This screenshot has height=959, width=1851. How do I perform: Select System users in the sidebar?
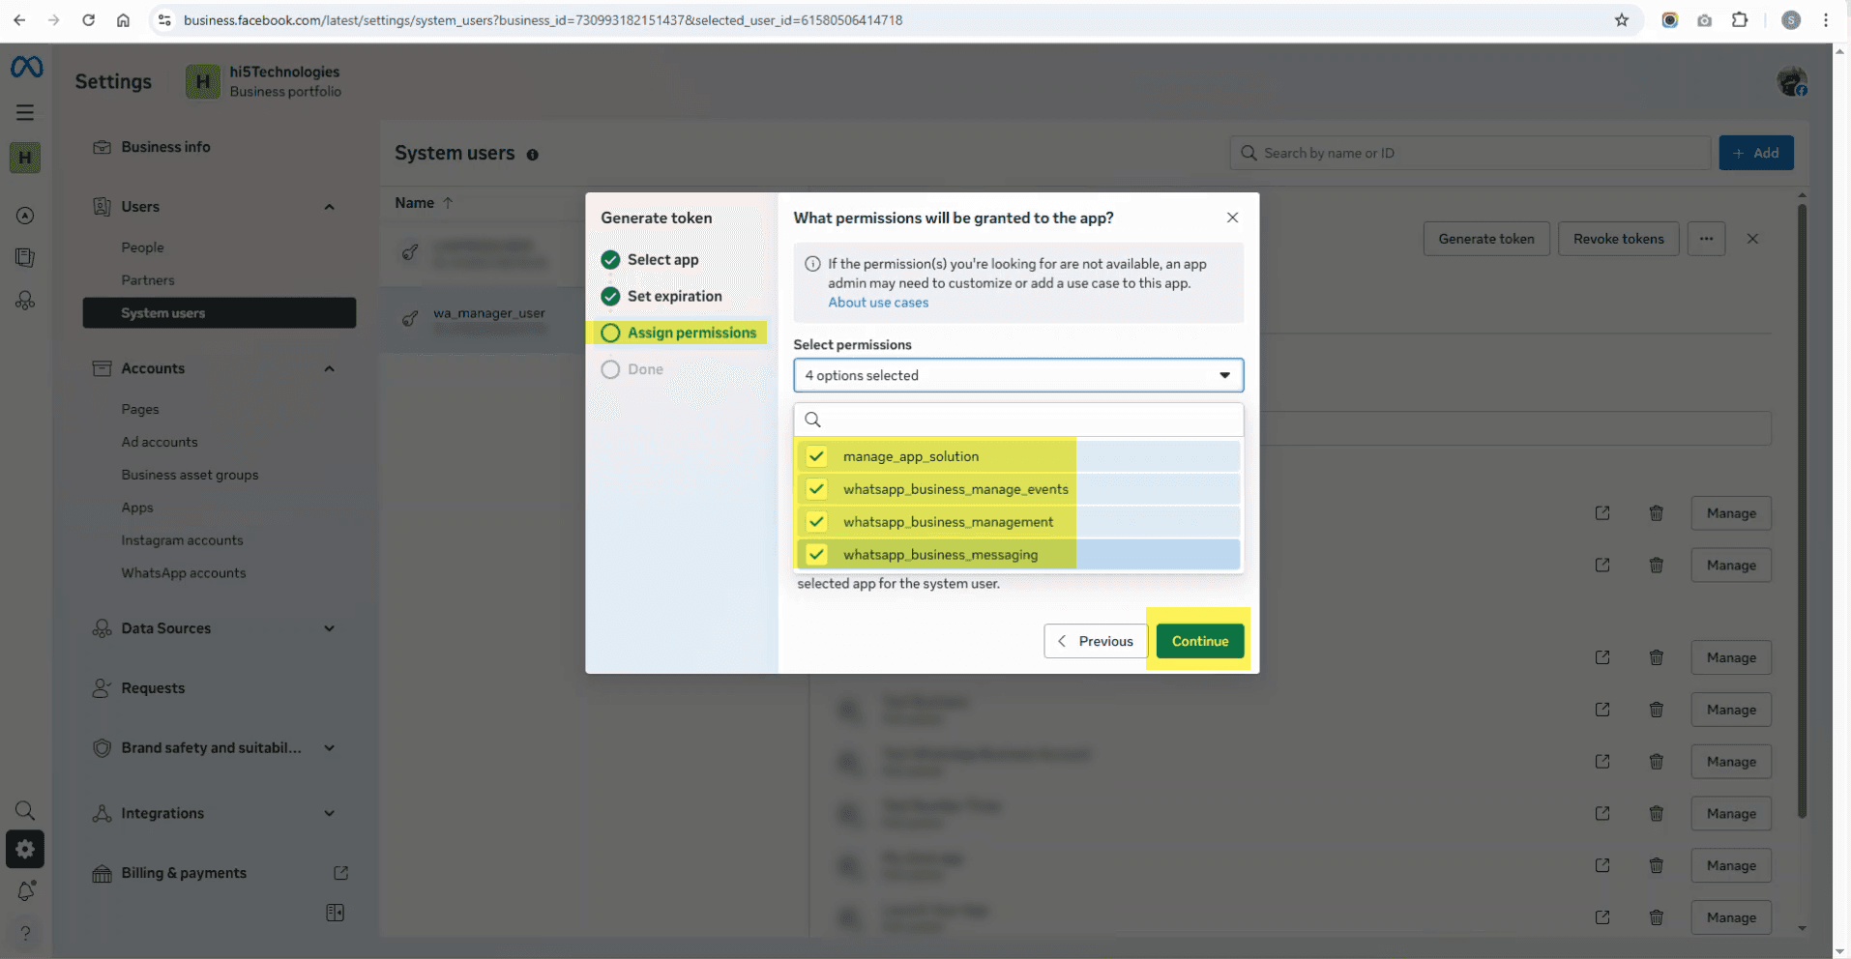(162, 312)
